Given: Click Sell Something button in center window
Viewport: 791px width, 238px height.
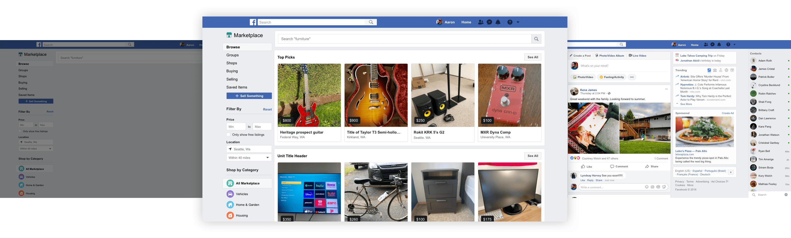Looking at the screenshot, I should click(x=249, y=96).
